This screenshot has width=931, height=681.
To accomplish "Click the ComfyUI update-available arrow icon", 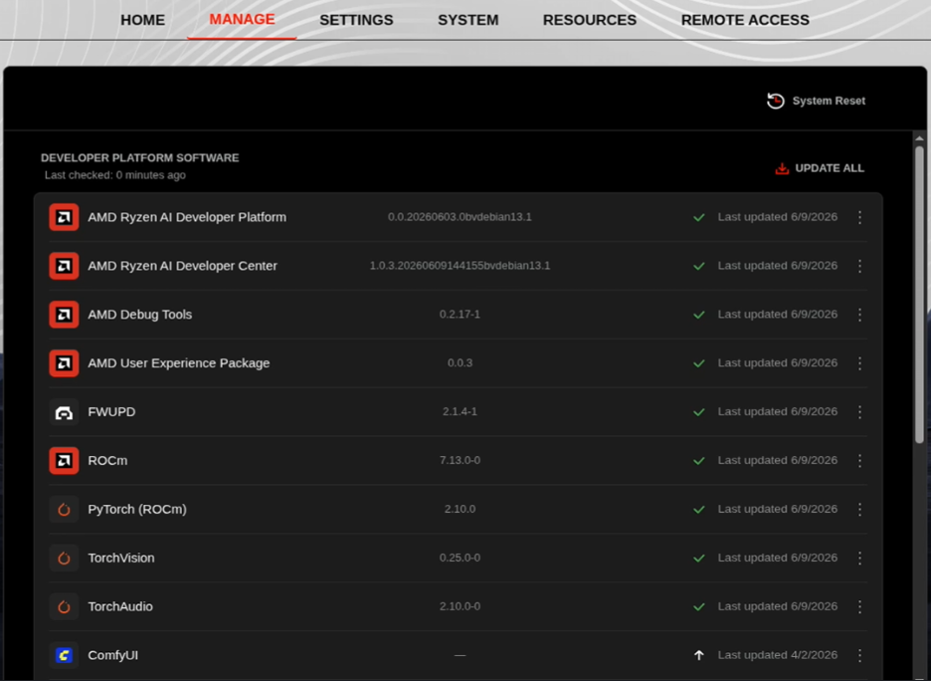I will [x=699, y=655].
